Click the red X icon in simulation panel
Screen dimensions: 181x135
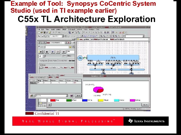(x=69, y=42)
